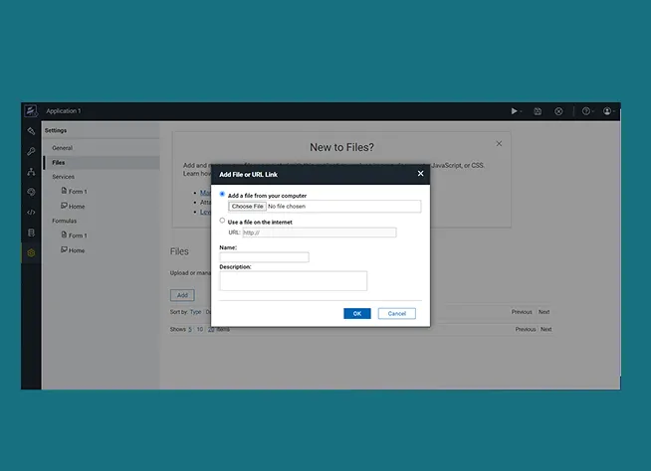651x471 pixels.
Task: Open the Files settings section
Action: click(59, 162)
